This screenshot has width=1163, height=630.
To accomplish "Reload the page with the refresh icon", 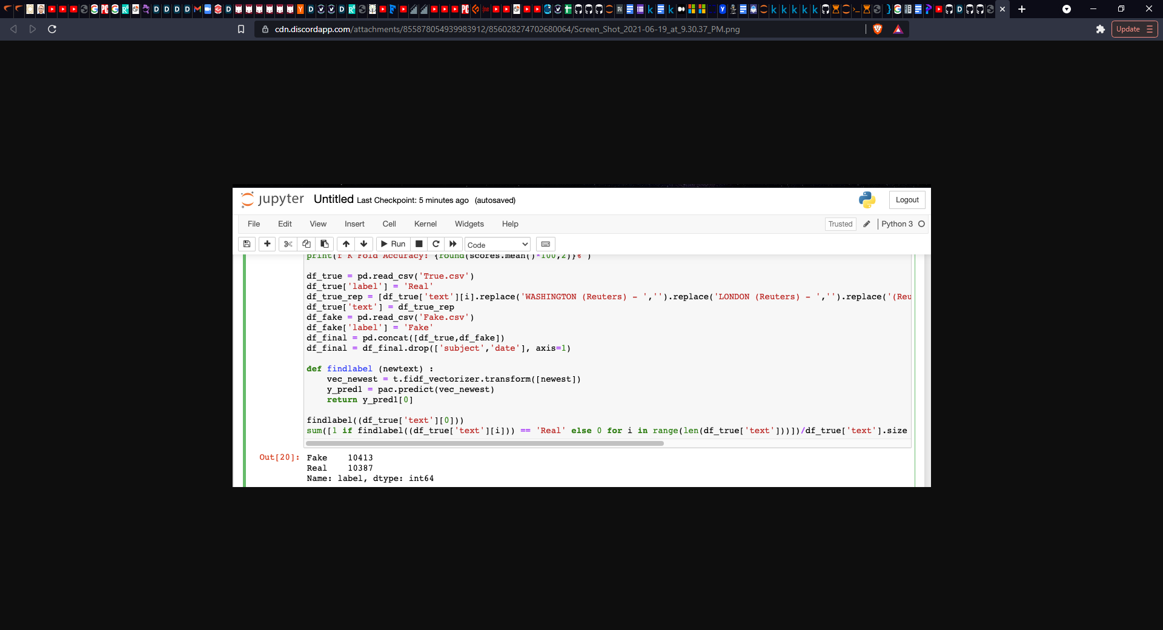I will [52, 29].
